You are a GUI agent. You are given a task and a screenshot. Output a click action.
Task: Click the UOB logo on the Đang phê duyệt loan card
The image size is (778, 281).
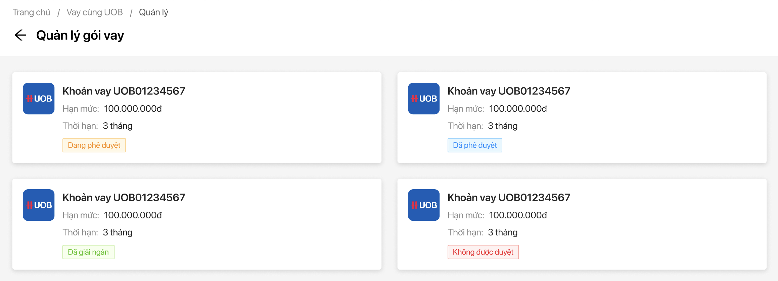(x=39, y=98)
